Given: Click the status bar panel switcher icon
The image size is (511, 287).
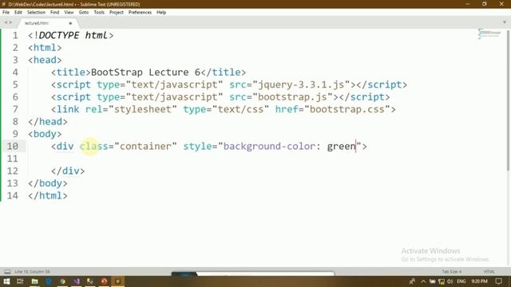Looking at the screenshot, I should (x=7, y=272).
